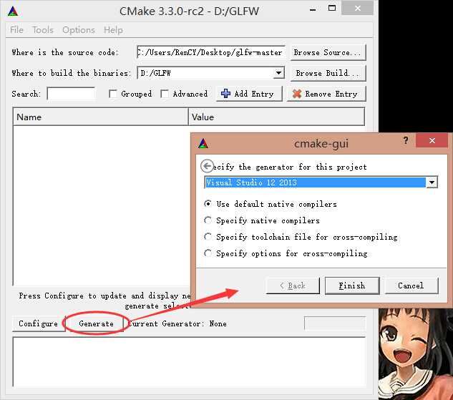
Task: Click the source code path field
Action: 211,52
